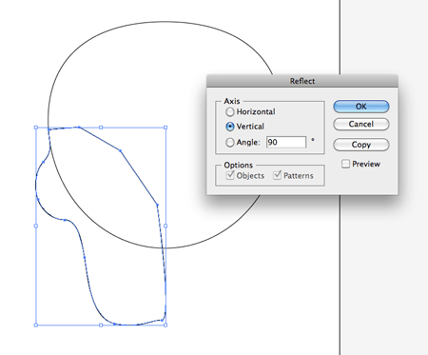The image size is (428, 355).
Task: Toggle the Patterns option checkbox
Action: [x=278, y=175]
